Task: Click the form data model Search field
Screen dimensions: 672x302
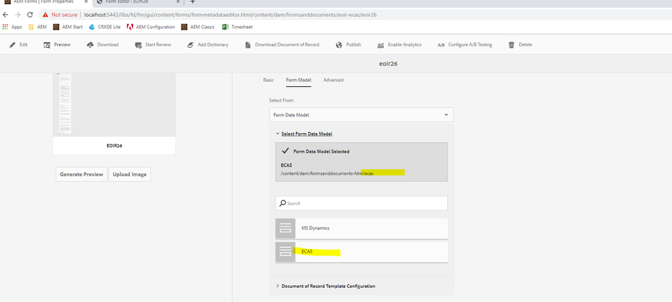Action: [x=361, y=203]
